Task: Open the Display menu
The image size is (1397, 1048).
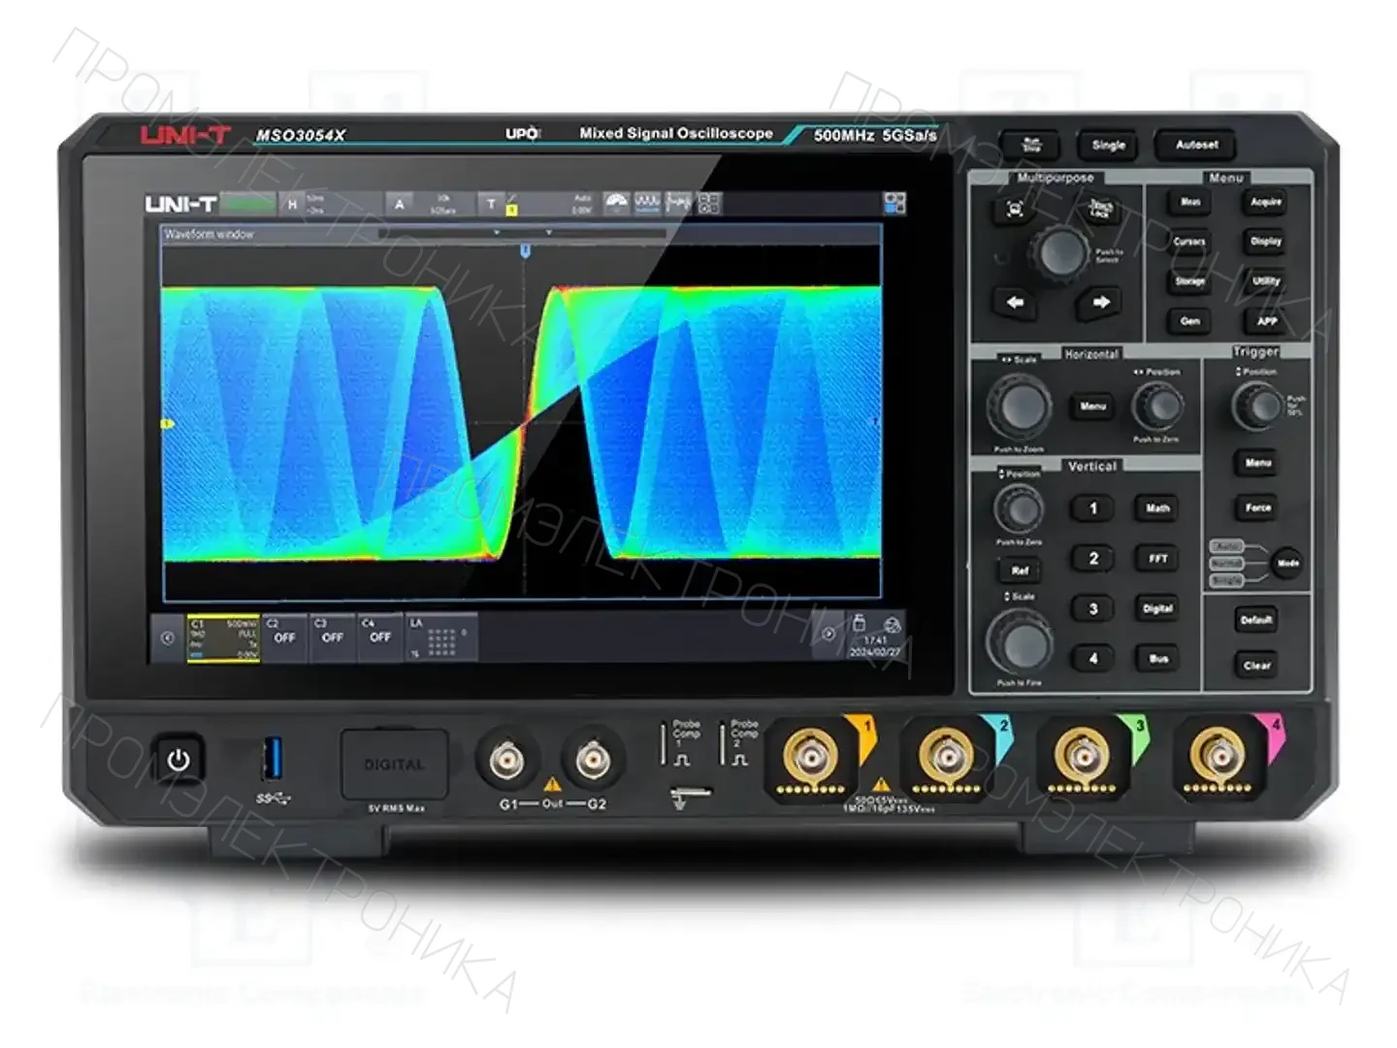Action: 1266,242
